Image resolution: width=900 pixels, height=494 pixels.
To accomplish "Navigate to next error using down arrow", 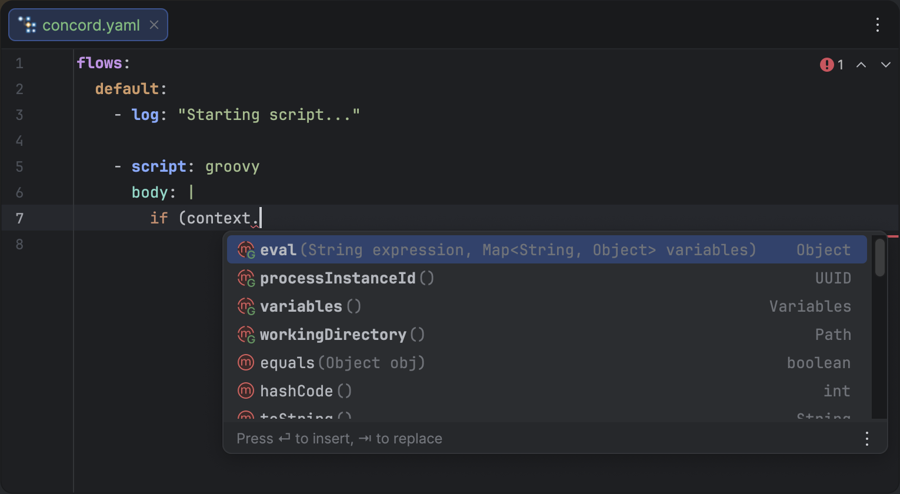I will (885, 65).
